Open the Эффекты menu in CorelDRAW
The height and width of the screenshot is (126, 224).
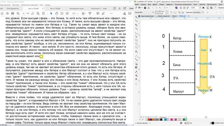(169, 5)
